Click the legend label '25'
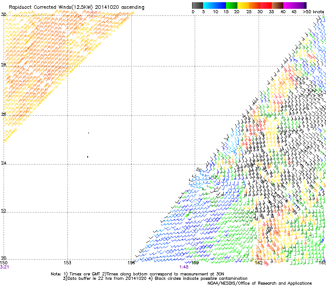Screen dimensions: 326x286 (x=249, y=12)
